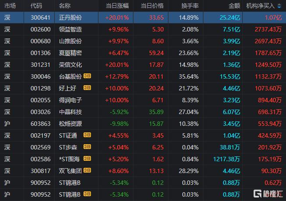This screenshot has height=201, width=286.
Task: Open stock 正丹股份 in highlighted row
Action: point(70,17)
